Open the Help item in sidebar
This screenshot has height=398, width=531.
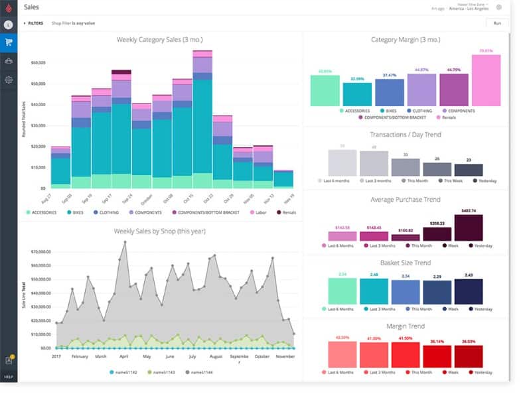point(9,377)
